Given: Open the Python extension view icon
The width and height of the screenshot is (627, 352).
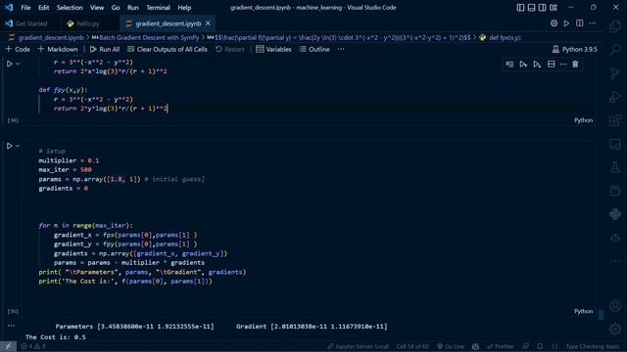Looking at the screenshot, I should pyautogui.click(x=615, y=214).
